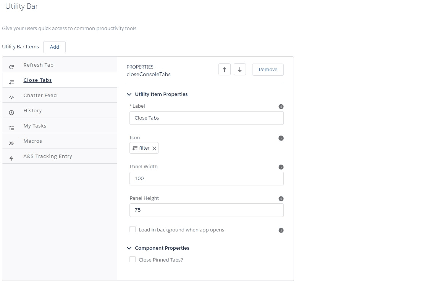Viewport: 440px width, 284px height.
Task: Collapse the Utility Item Properties section
Action: pyautogui.click(x=129, y=94)
